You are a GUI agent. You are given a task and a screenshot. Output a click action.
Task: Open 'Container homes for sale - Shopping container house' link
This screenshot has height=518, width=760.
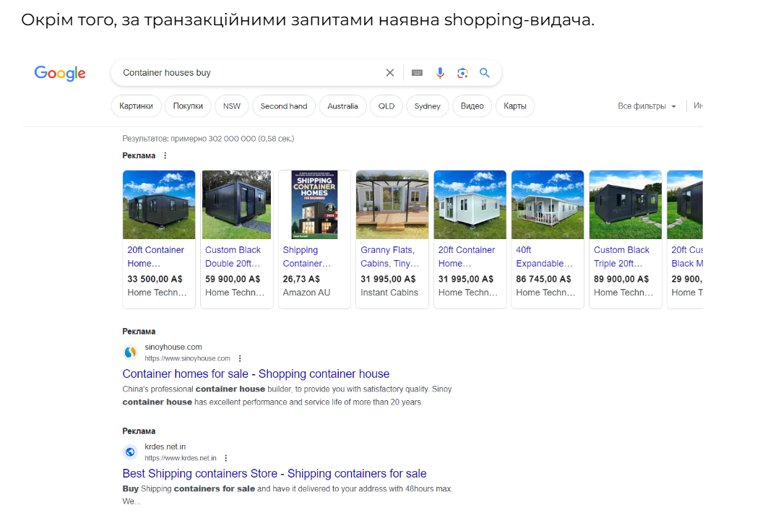[256, 374]
